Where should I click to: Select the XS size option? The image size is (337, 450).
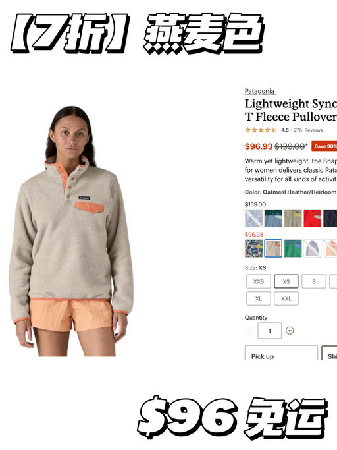point(286,281)
